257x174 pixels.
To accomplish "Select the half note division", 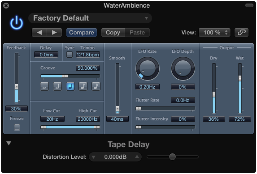I will pyautogui.click(x=57, y=86).
